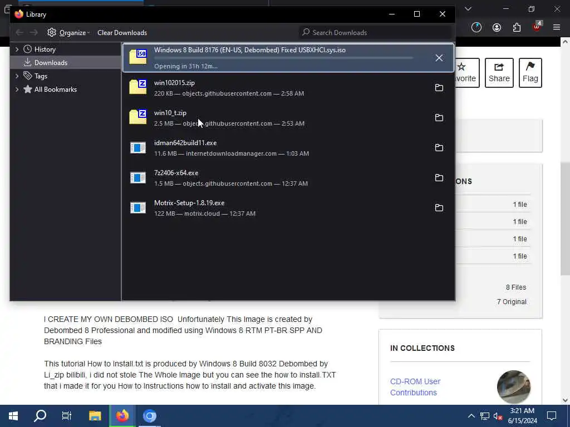570x427 pixels.
Task: Show win10_t.zip in its folder
Action: point(439,118)
